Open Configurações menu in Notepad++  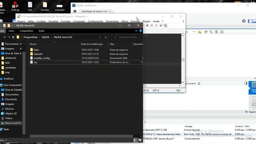click(96, 21)
